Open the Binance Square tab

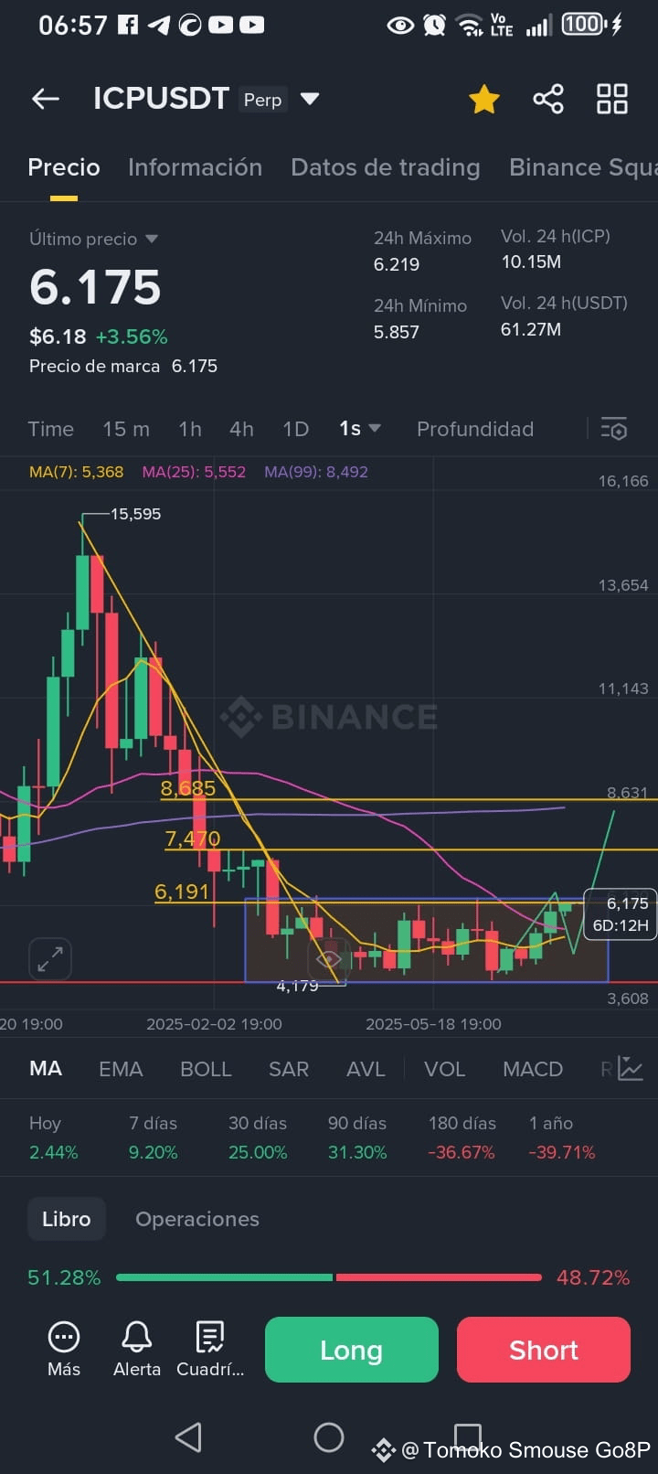click(x=583, y=167)
